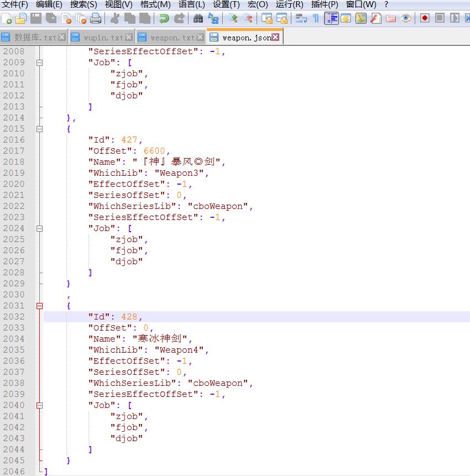Switch to the wupin.txt tab
470x476 pixels.
(x=102, y=38)
